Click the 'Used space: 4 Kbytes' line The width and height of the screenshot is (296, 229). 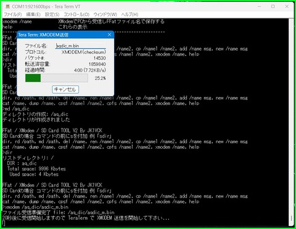click(x=34, y=174)
